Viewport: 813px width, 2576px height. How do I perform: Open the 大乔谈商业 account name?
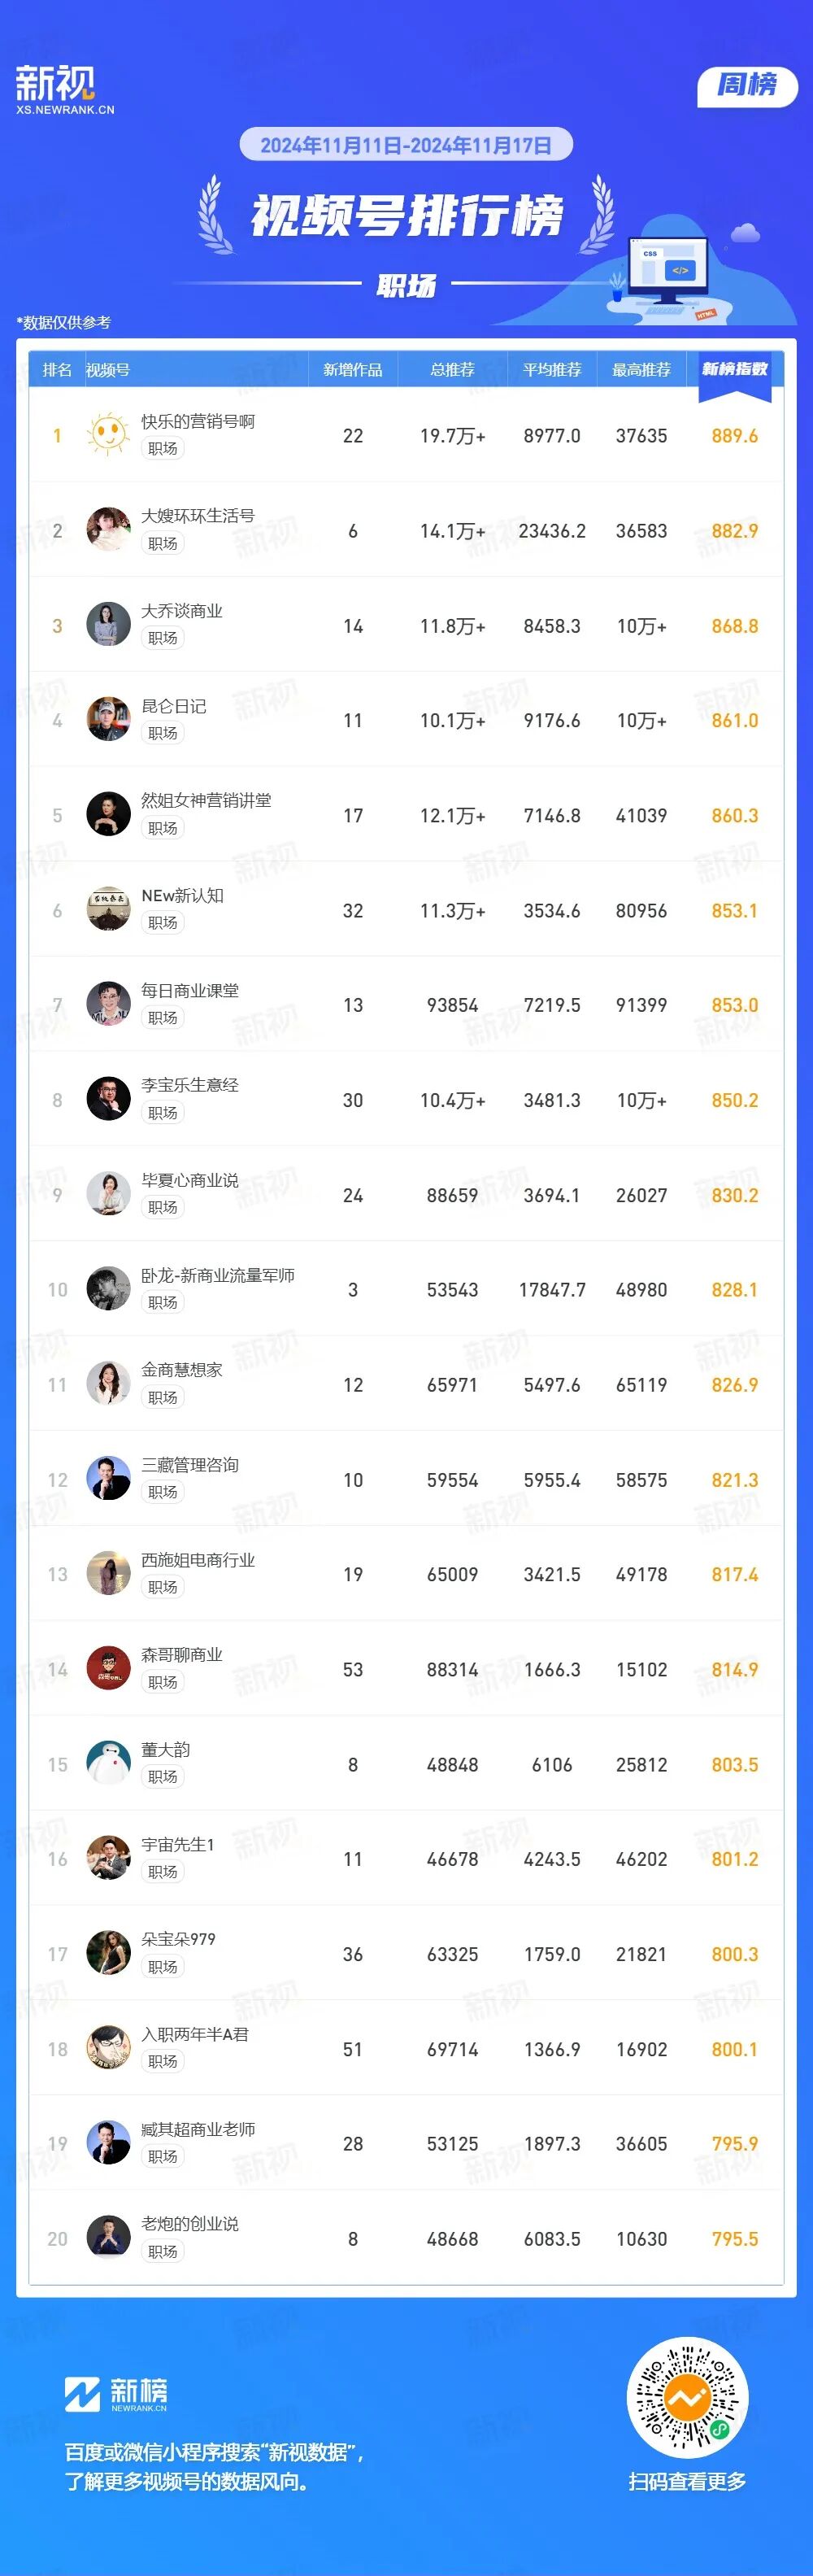(x=182, y=611)
